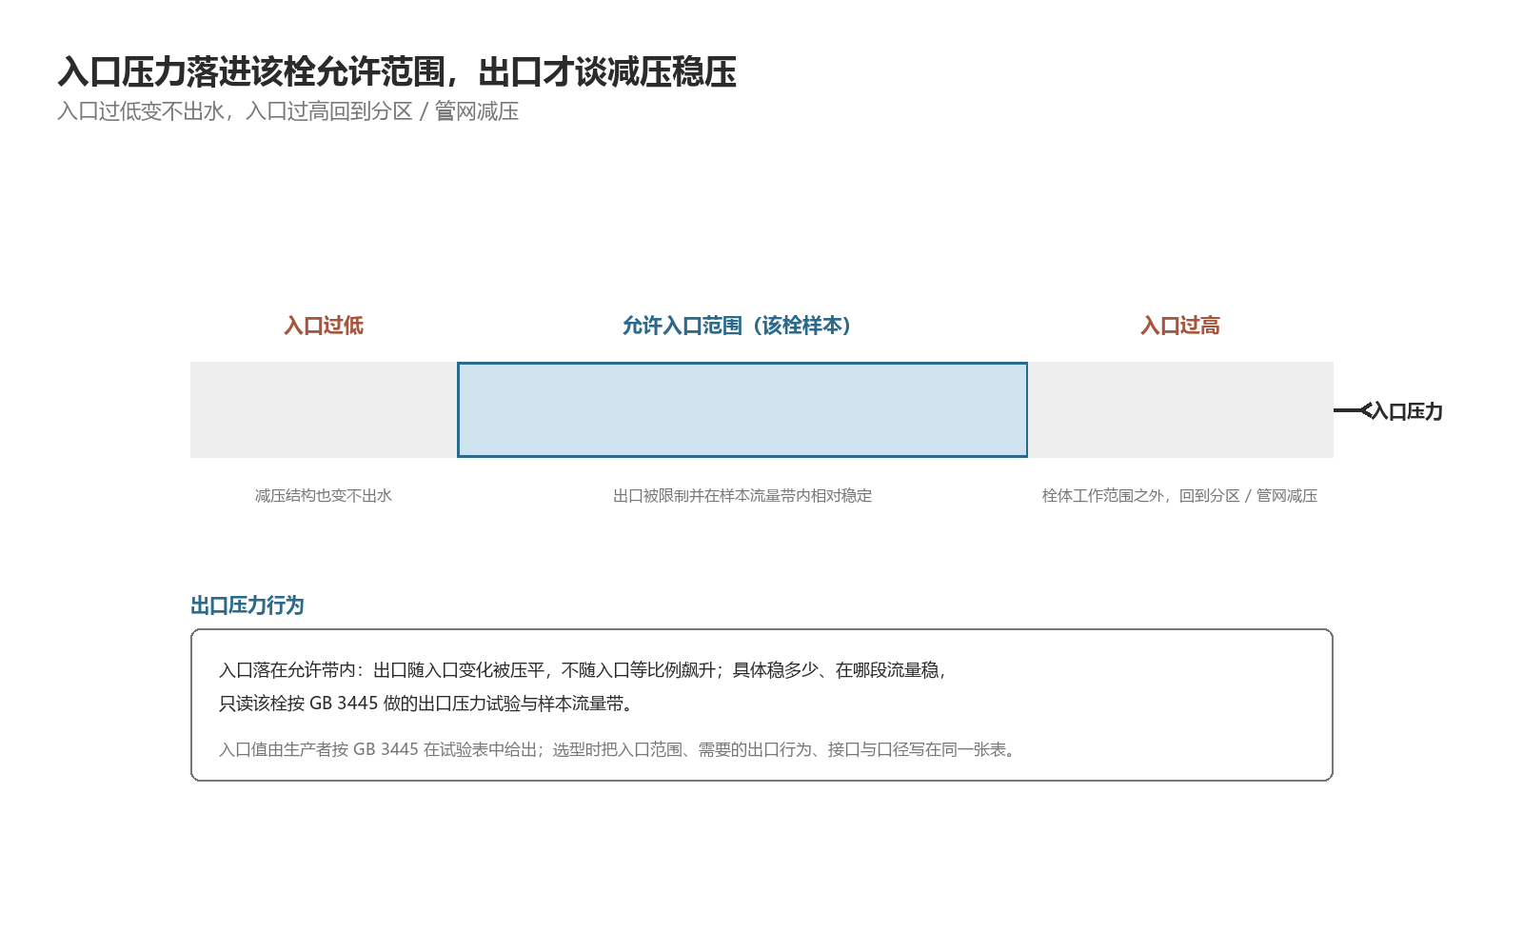Viewport: 1523px width, 952px height.
Task: Click the caption 出口被限制并在样本流量带内相对稳定
Action: (x=742, y=496)
